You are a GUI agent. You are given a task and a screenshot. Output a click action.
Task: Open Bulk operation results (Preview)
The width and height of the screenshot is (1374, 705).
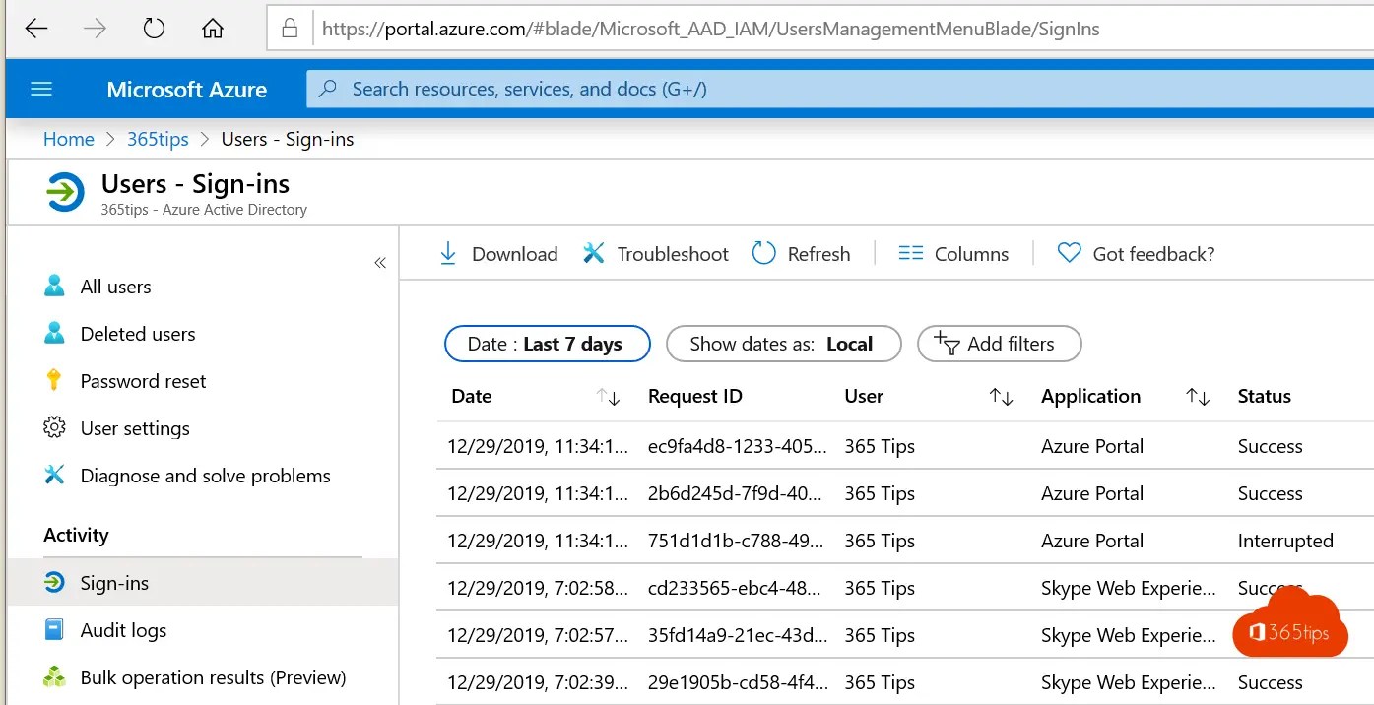pyautogui.click(x=214, y=677)
